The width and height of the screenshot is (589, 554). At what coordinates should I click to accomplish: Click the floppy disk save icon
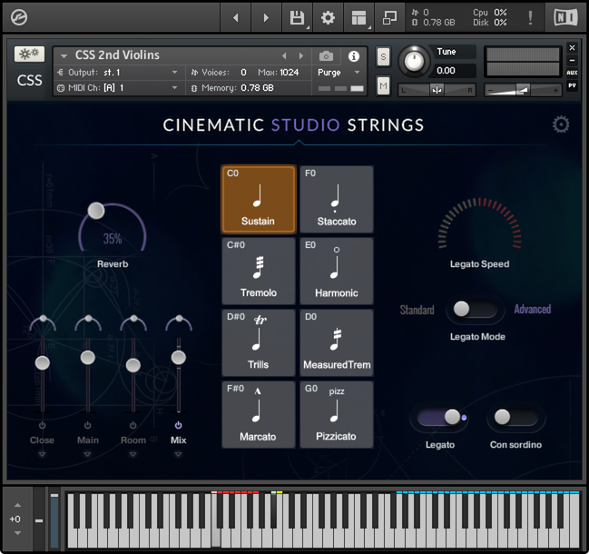coord(297,17)
